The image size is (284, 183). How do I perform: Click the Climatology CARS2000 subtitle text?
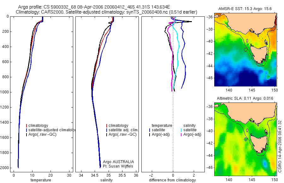[x=107, y=12]
